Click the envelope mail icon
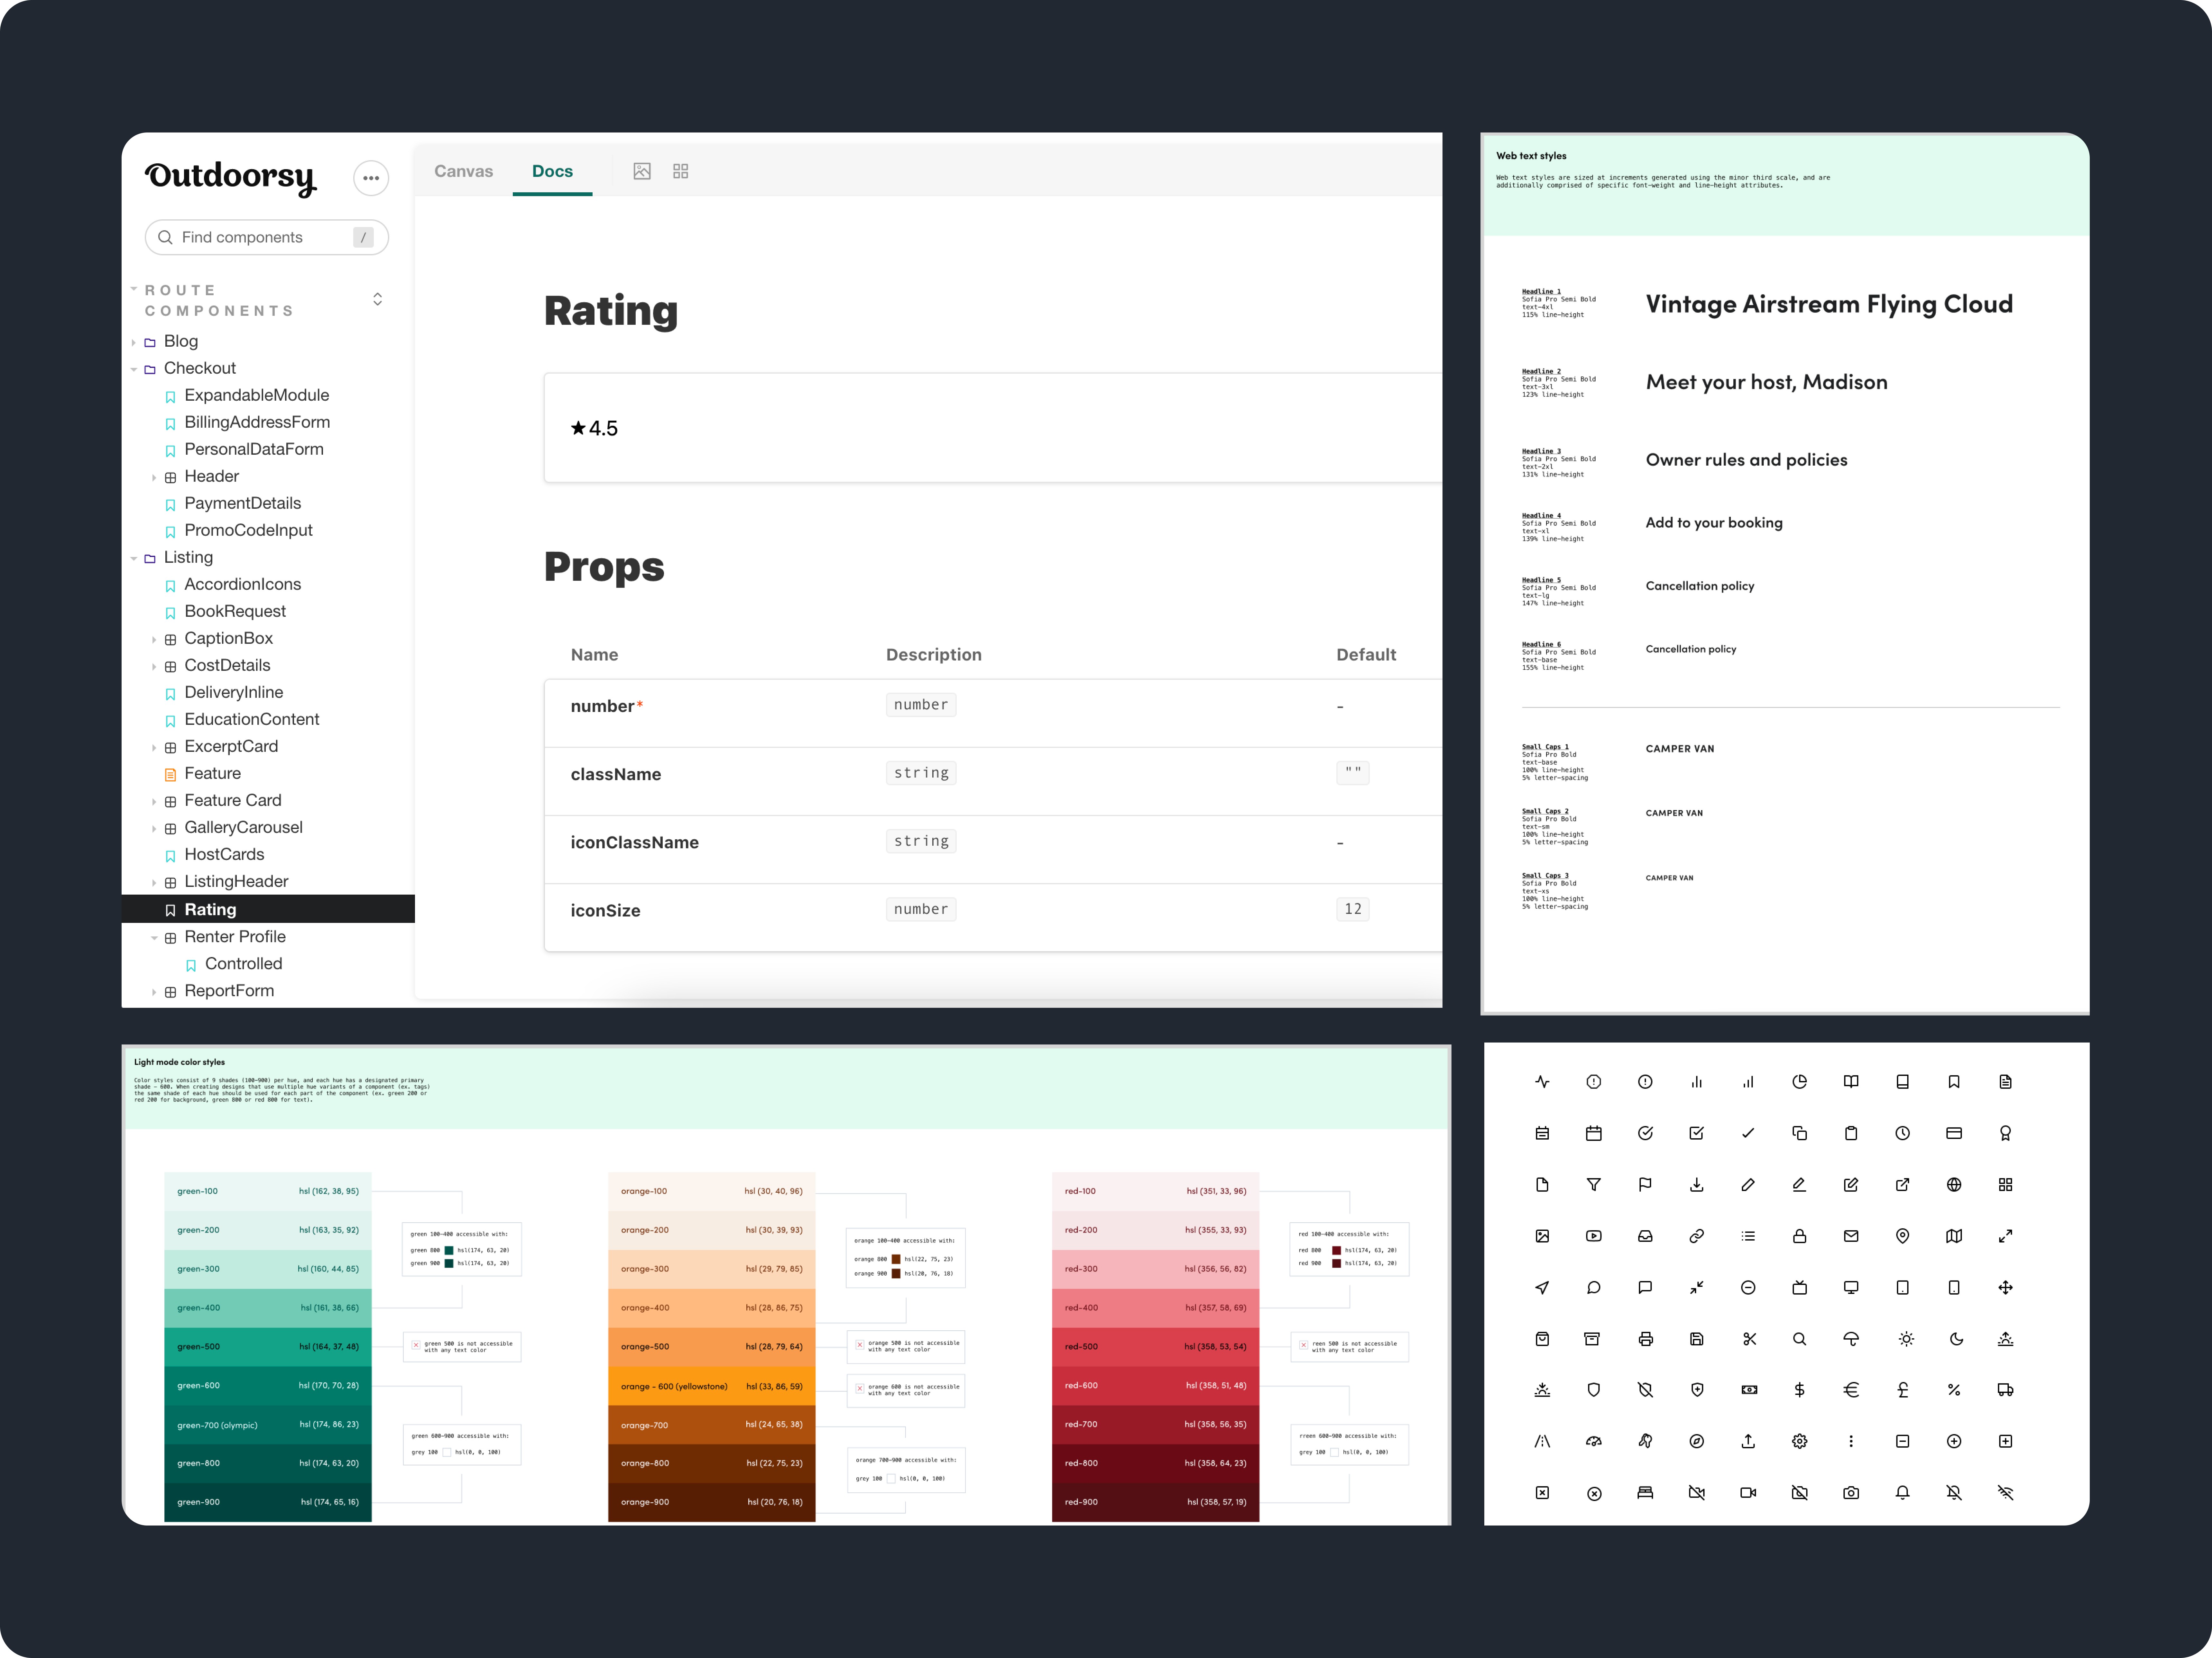The height and width of the screenshot is (1658, 2212). click(x=1851, y=1236)
